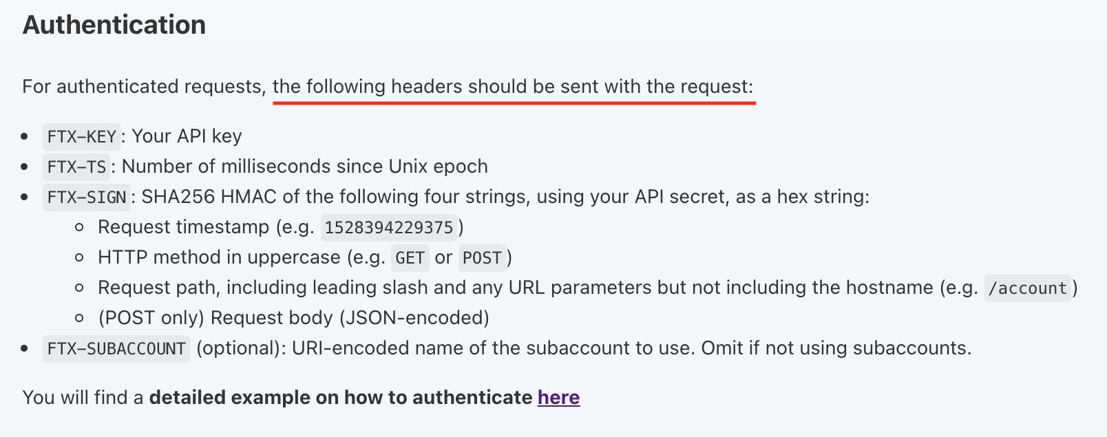Click the FTX-SUBACCOUNT header code label
This screenshot has height=437, width=1107.
pyautogui.click(x=116, y=348)
